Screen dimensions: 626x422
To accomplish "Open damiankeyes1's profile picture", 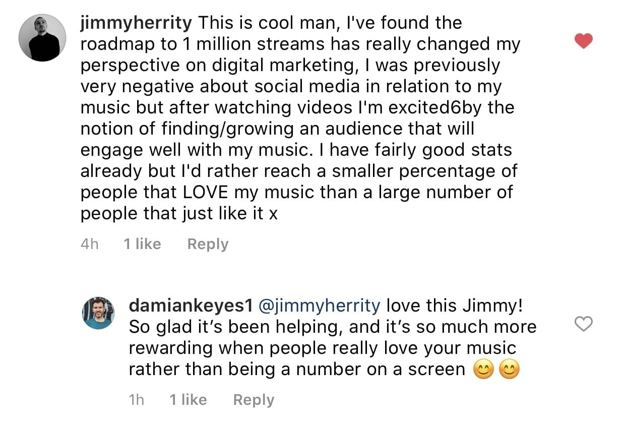I will tap(98, 313).
